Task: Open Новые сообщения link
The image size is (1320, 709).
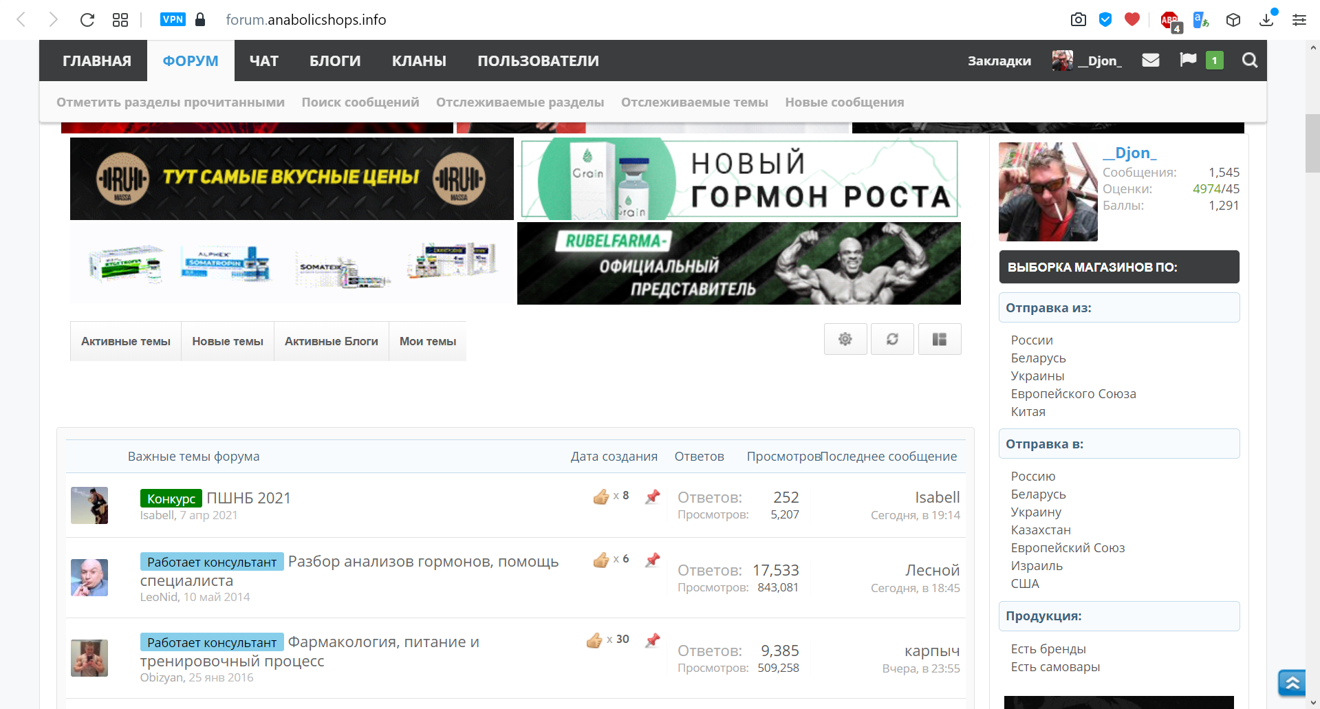Action: click(x=845, y=102)
